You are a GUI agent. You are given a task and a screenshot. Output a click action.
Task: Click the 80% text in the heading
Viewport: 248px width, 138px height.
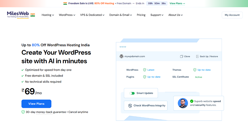click(36, 45)
